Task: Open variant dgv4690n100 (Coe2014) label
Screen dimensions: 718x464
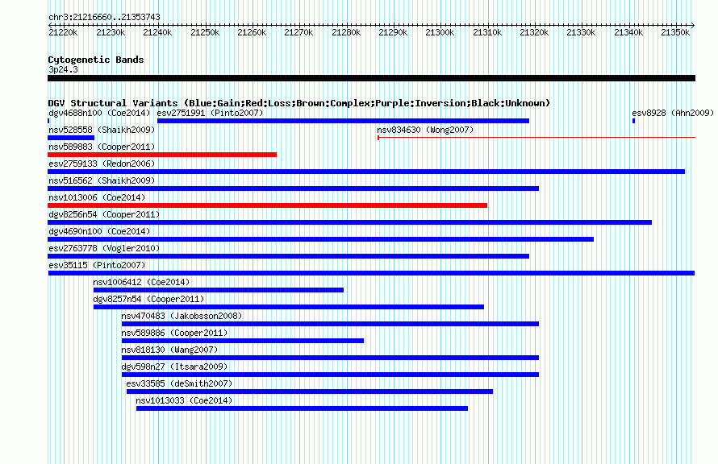Action: coord(99,231)
